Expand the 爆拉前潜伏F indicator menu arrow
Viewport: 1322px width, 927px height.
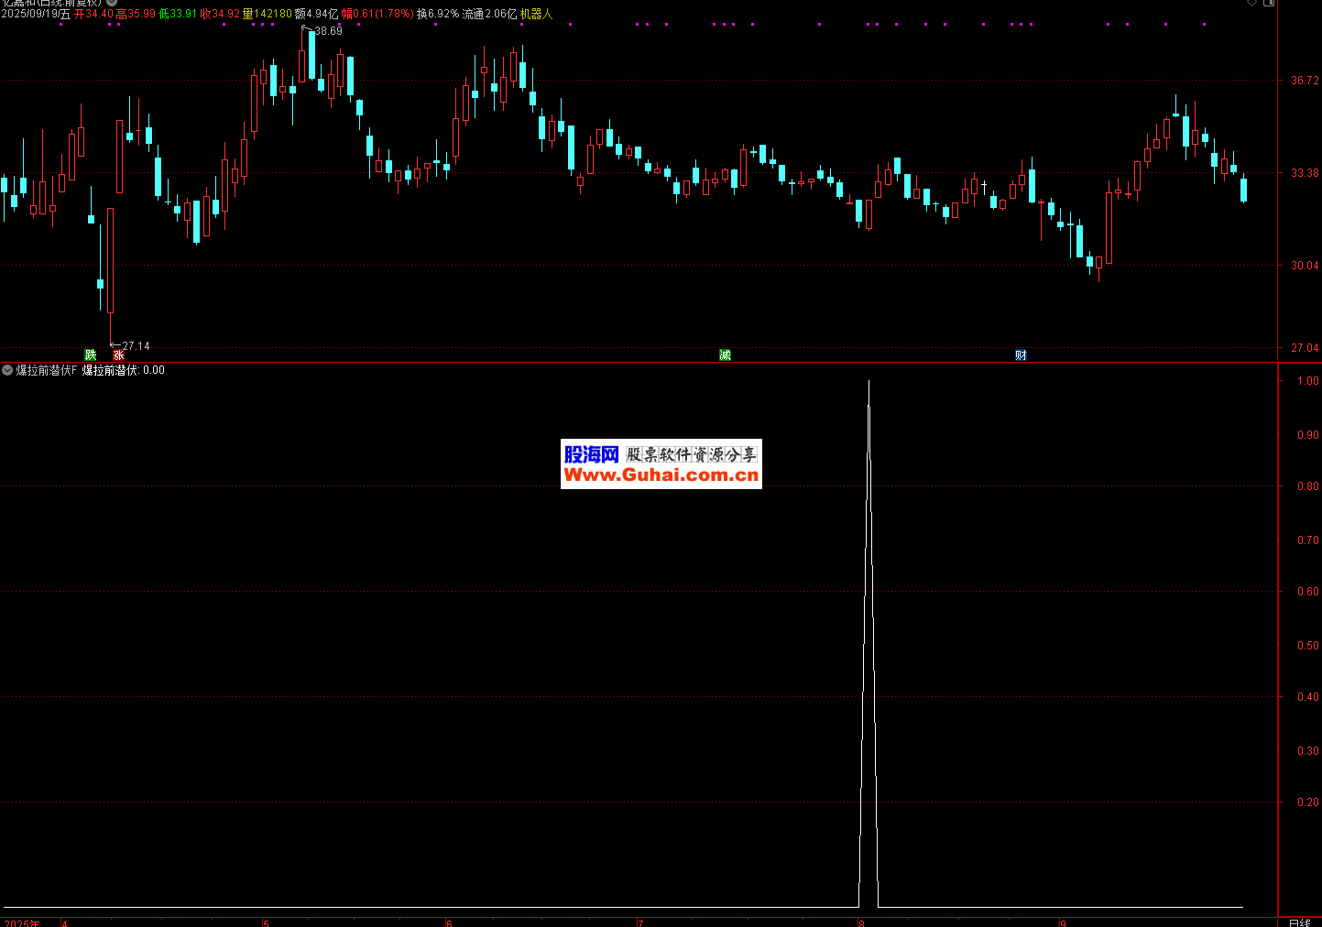click(7, 370)
